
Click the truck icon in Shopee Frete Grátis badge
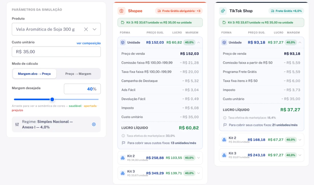pos(159,11)
